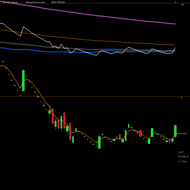Click the 'in 5 Days' text

point(183,161)
